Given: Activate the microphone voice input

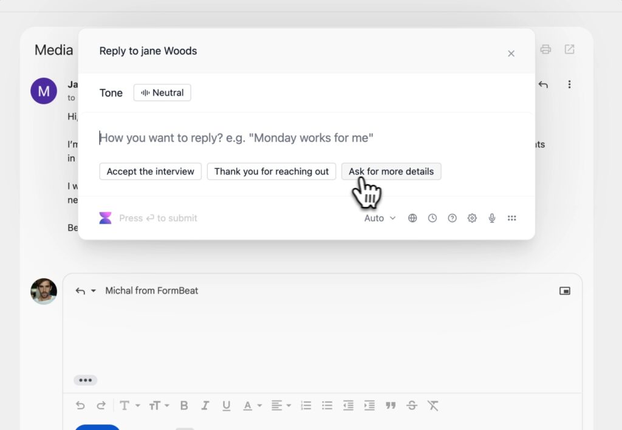Looking at the screenshot, I should (492, 218).
